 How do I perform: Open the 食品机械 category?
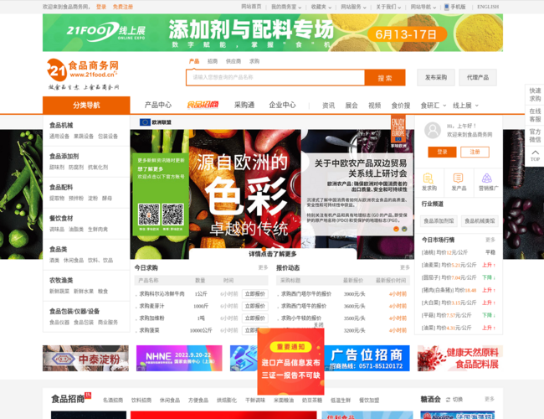tap(61, 125)
